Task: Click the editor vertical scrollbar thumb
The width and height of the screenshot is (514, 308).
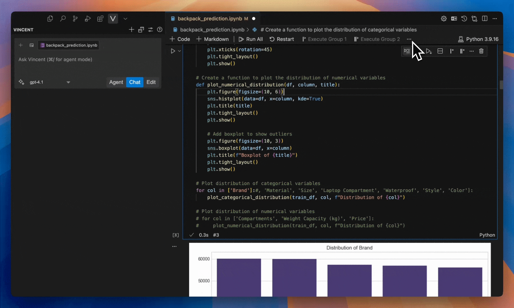Action: 501,85
